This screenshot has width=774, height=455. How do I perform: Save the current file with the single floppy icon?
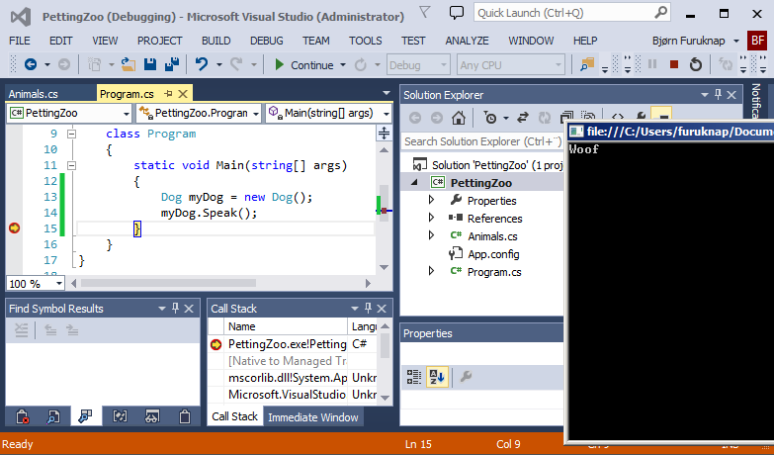click(x=150, y=64)
